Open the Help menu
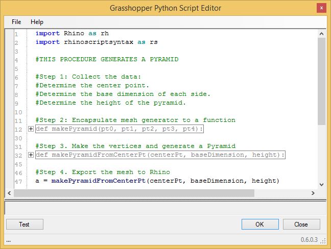Screen dimensions: 331x249 (37, 22)
